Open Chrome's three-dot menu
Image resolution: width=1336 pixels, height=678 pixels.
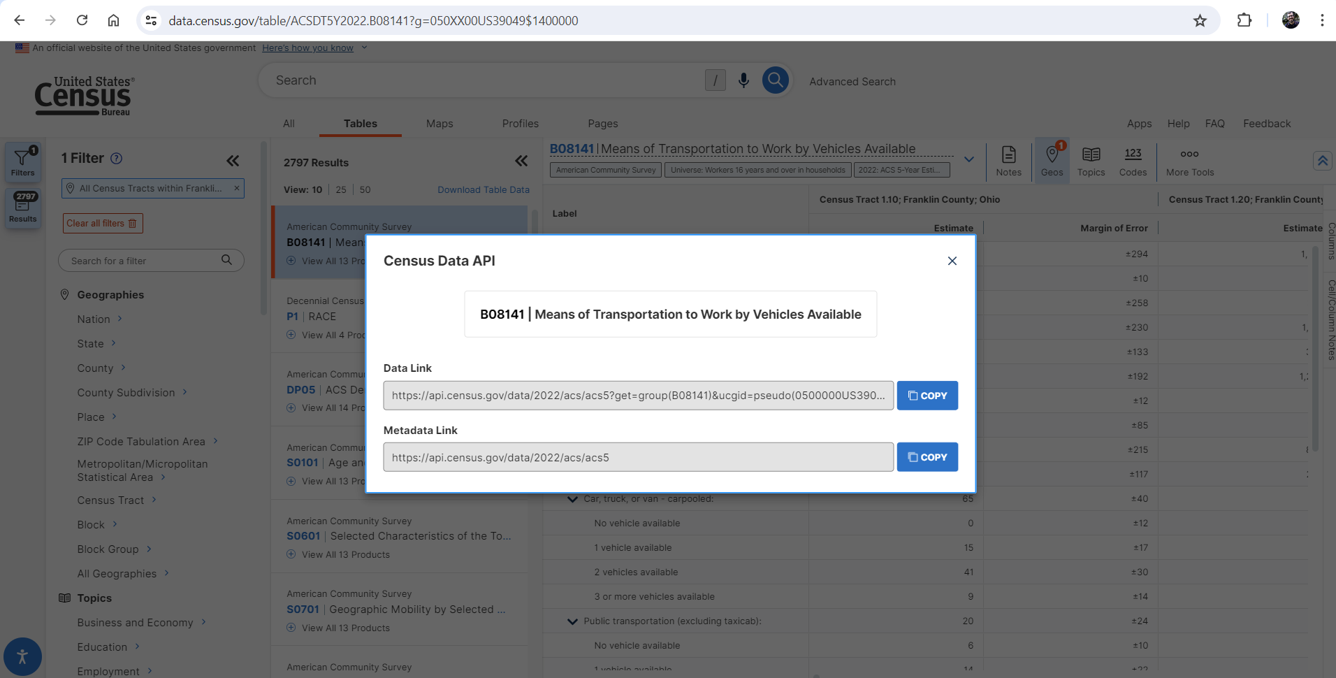1322,20
